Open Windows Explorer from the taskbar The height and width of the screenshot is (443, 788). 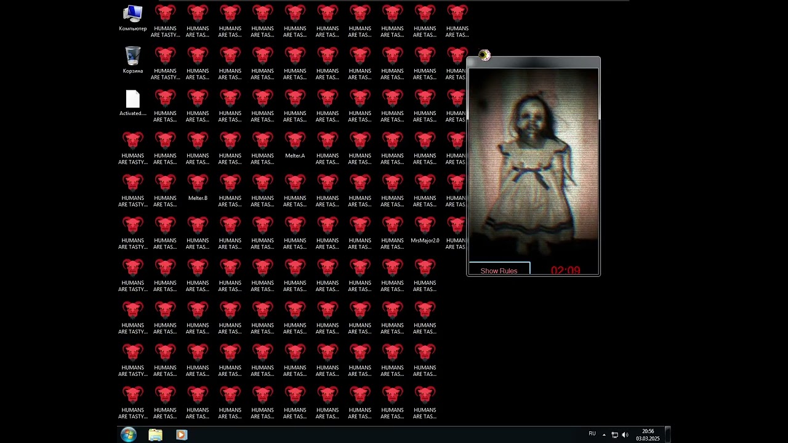155,435
